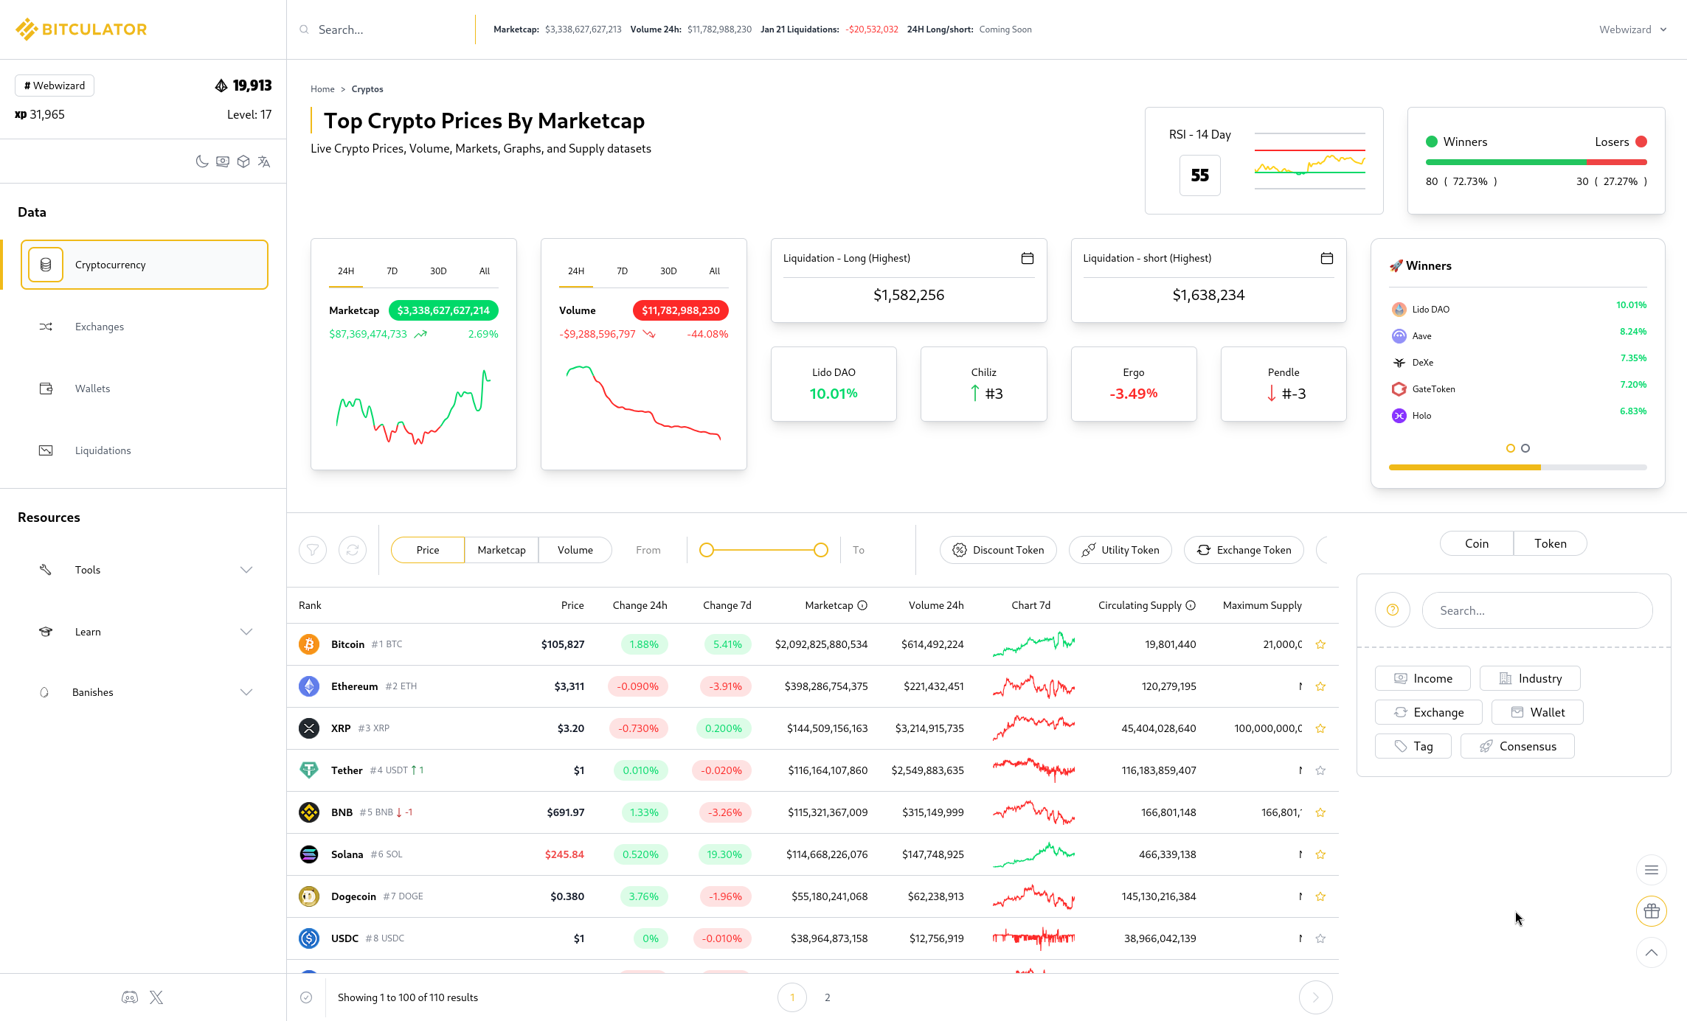Image resolution: width=1687 pixels, height=1021 pixels.
Task: Open the X social icon in footer
Action: coord(156,997)
